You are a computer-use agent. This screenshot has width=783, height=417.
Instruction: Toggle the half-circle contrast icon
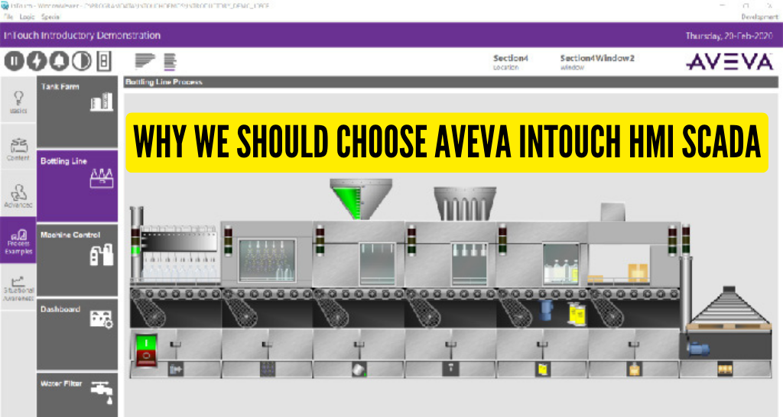tap(81, 61)
